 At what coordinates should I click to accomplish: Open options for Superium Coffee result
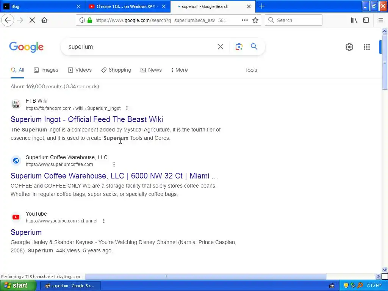coord(114,164)
